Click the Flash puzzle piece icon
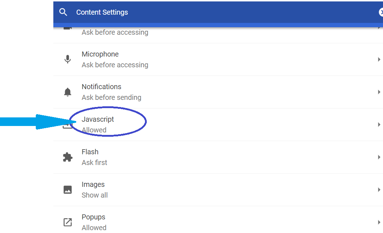 coord(68,157)
